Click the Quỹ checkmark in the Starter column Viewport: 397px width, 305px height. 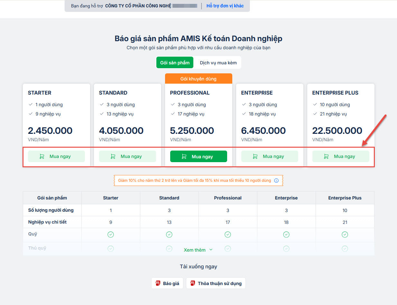tap(111, 235)
